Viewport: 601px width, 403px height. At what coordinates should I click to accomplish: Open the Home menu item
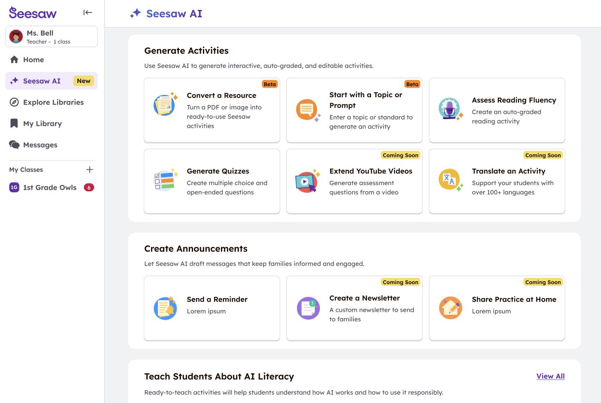(52, 59)
